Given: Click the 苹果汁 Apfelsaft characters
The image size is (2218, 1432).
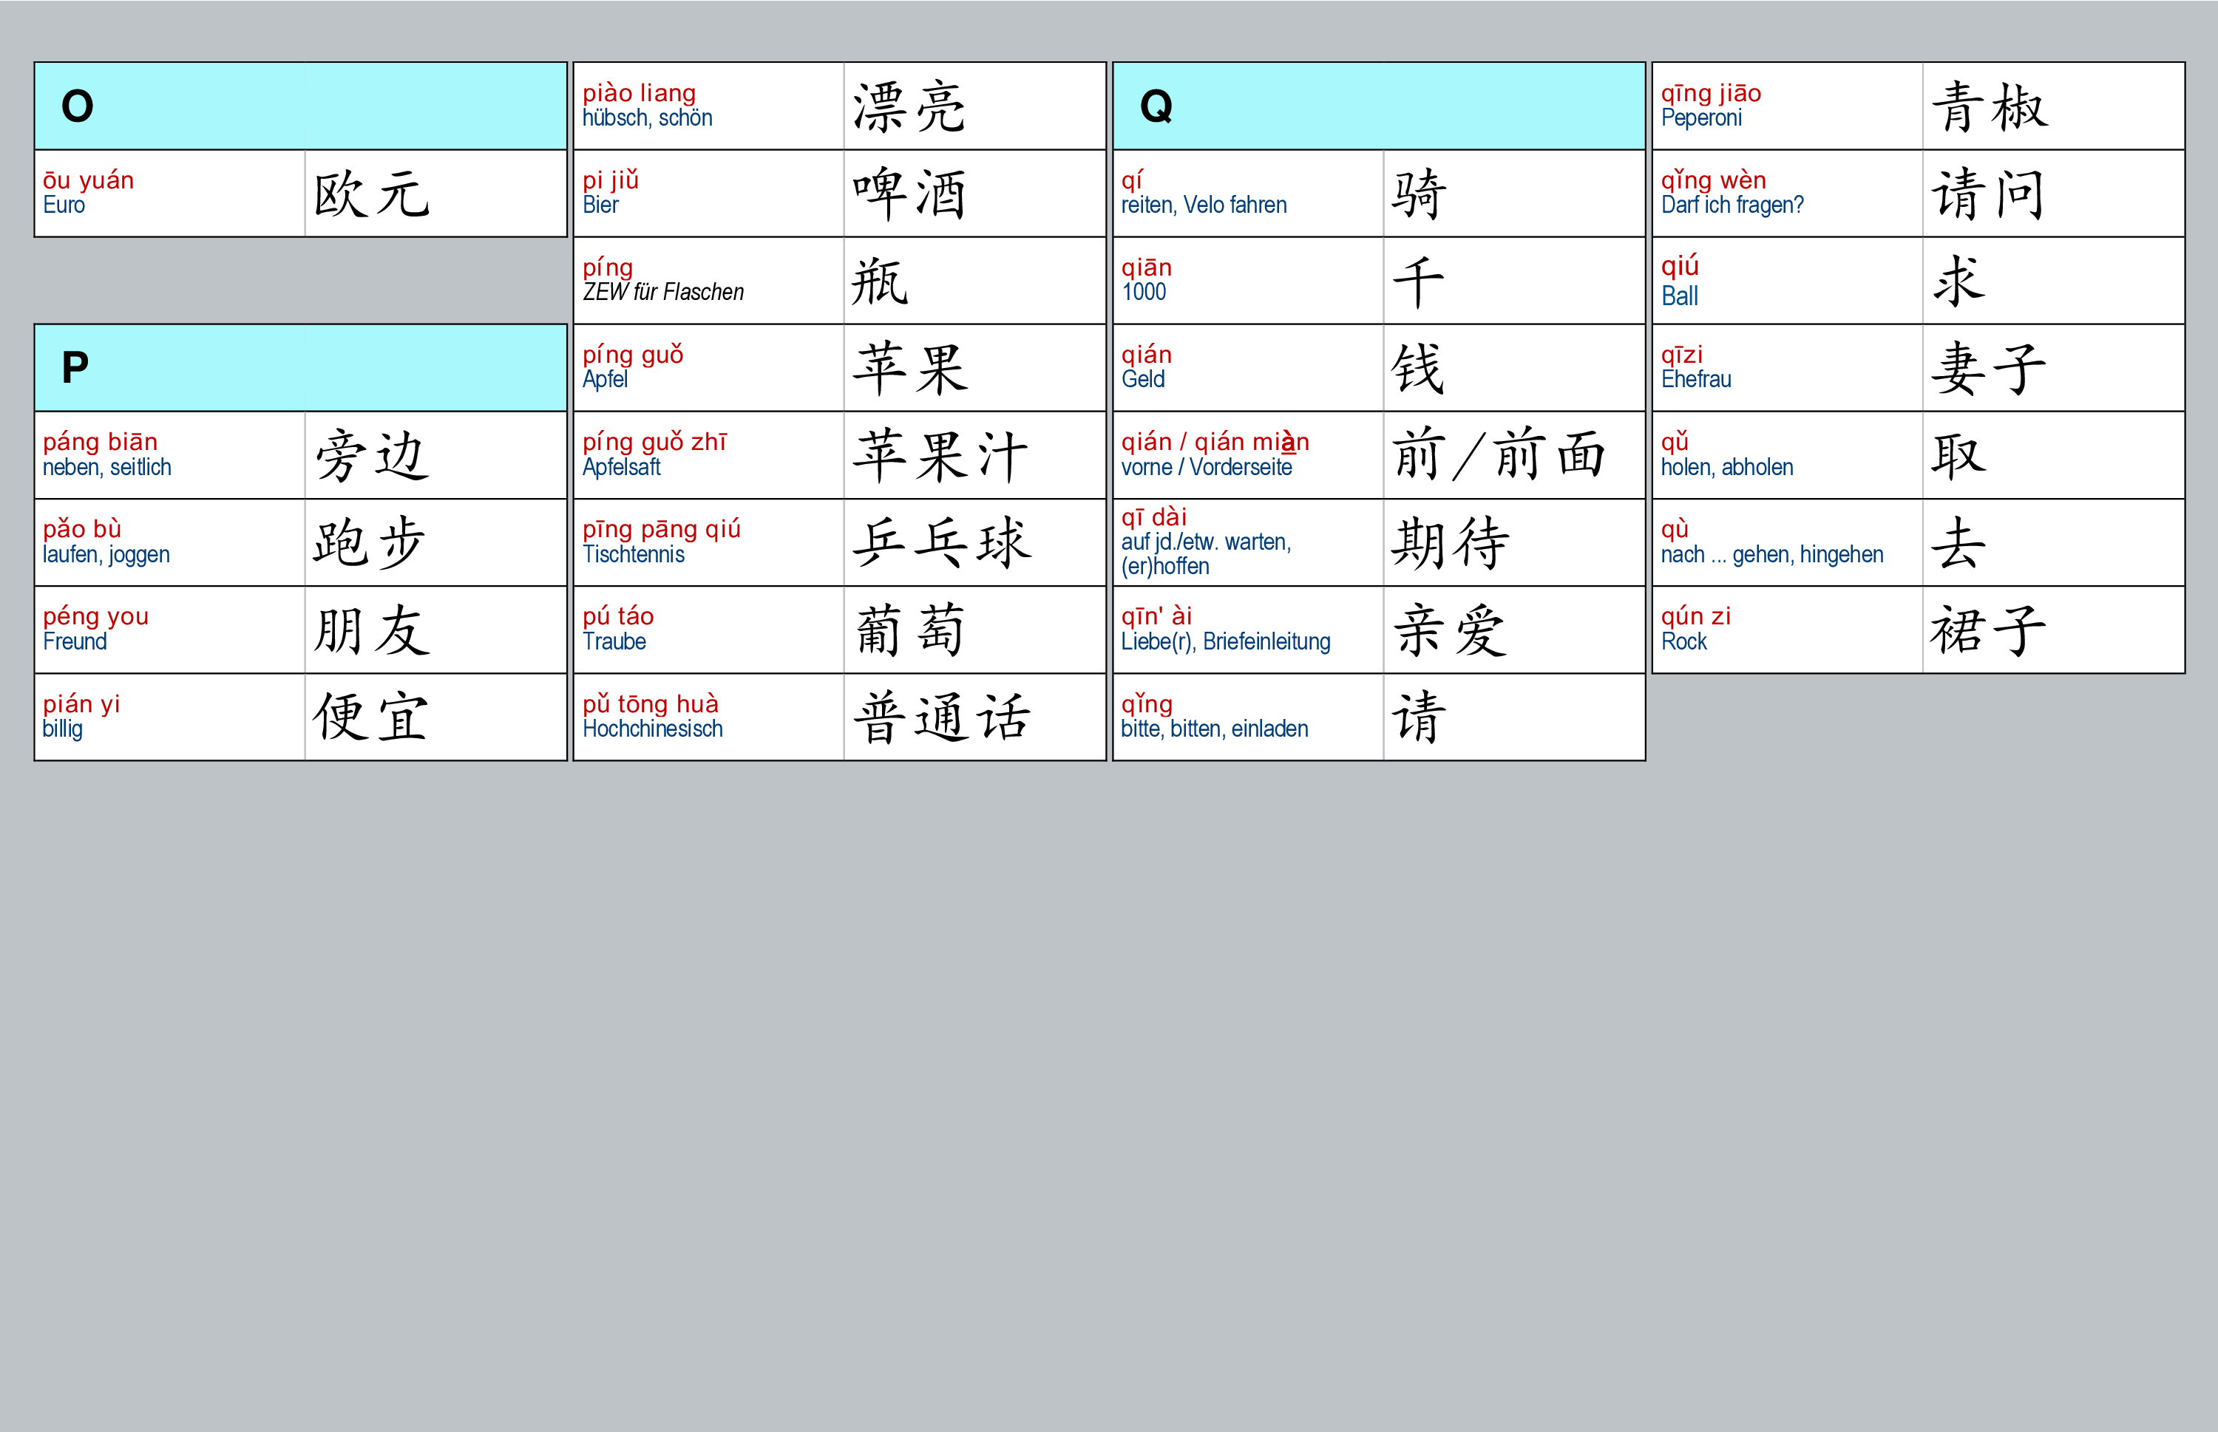Looking at the screenshot, I should tap(974, 454).
